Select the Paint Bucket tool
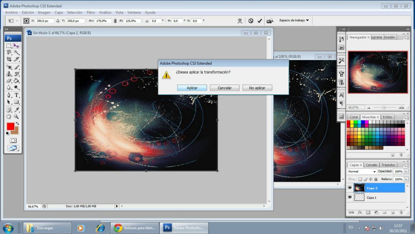 16,81
